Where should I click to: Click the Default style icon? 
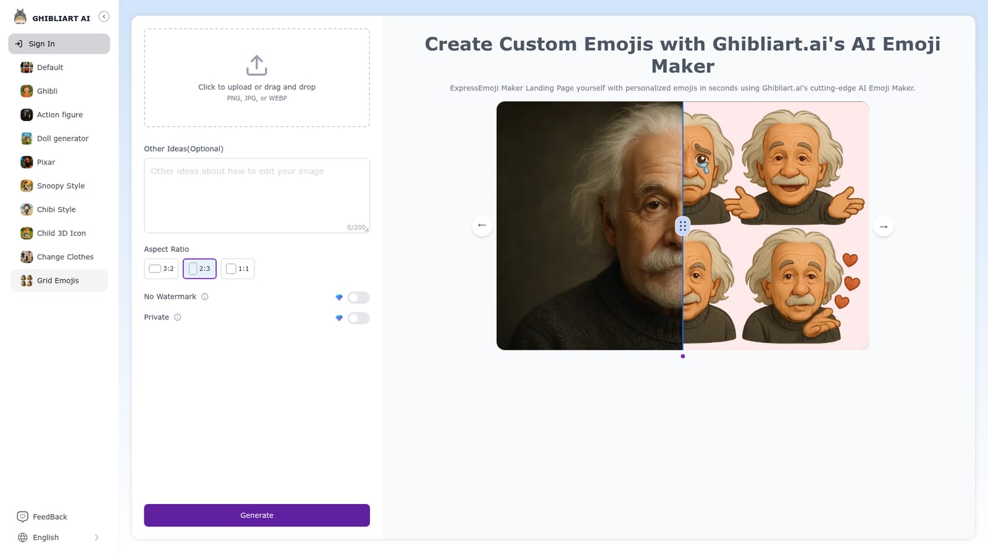[27, 67]
